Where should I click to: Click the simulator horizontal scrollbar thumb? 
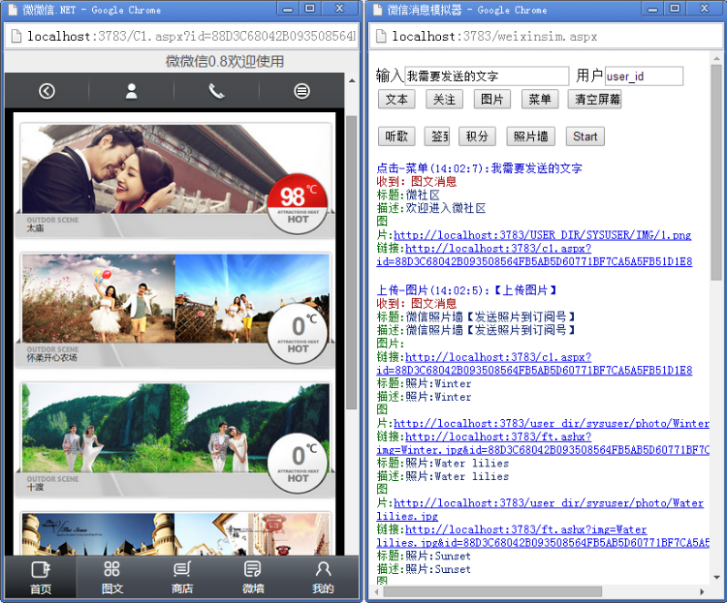click(x=492, y=592)
